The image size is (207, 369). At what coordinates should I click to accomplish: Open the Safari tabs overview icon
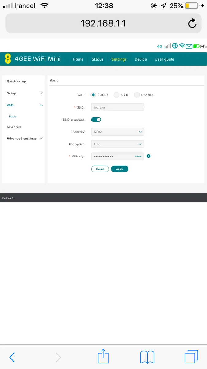(191, 357)
